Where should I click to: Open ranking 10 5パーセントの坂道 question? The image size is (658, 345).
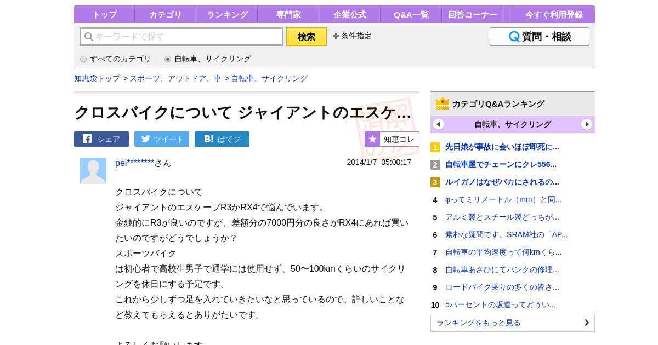(x=500, y=304)
